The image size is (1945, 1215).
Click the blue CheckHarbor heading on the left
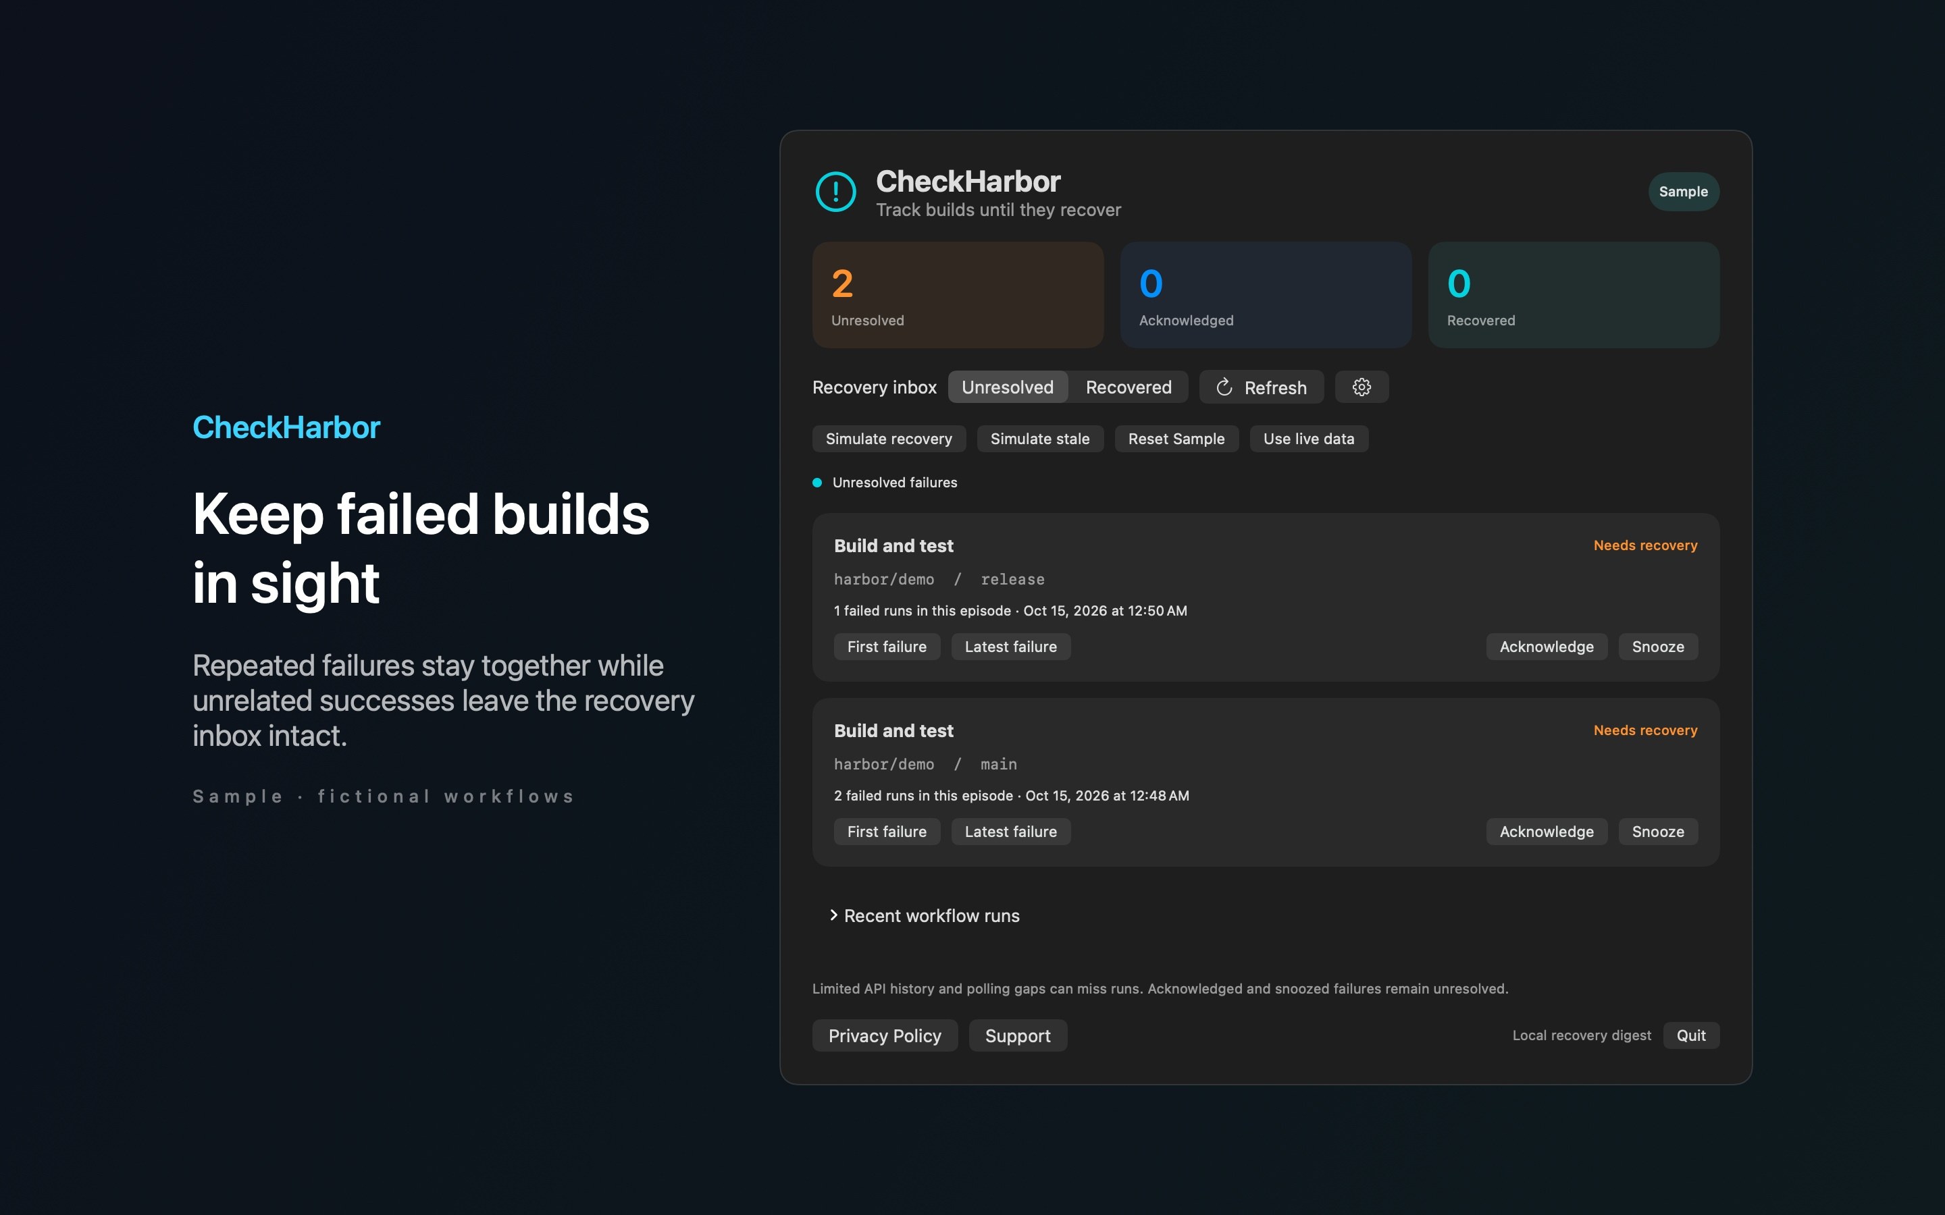[x=286, y=427]
